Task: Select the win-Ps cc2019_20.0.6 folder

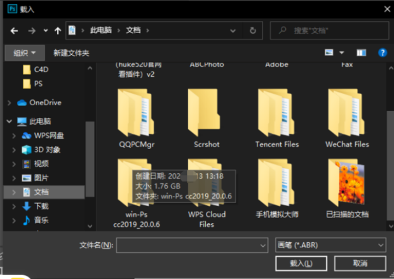Action: click(x=137, y=193)
